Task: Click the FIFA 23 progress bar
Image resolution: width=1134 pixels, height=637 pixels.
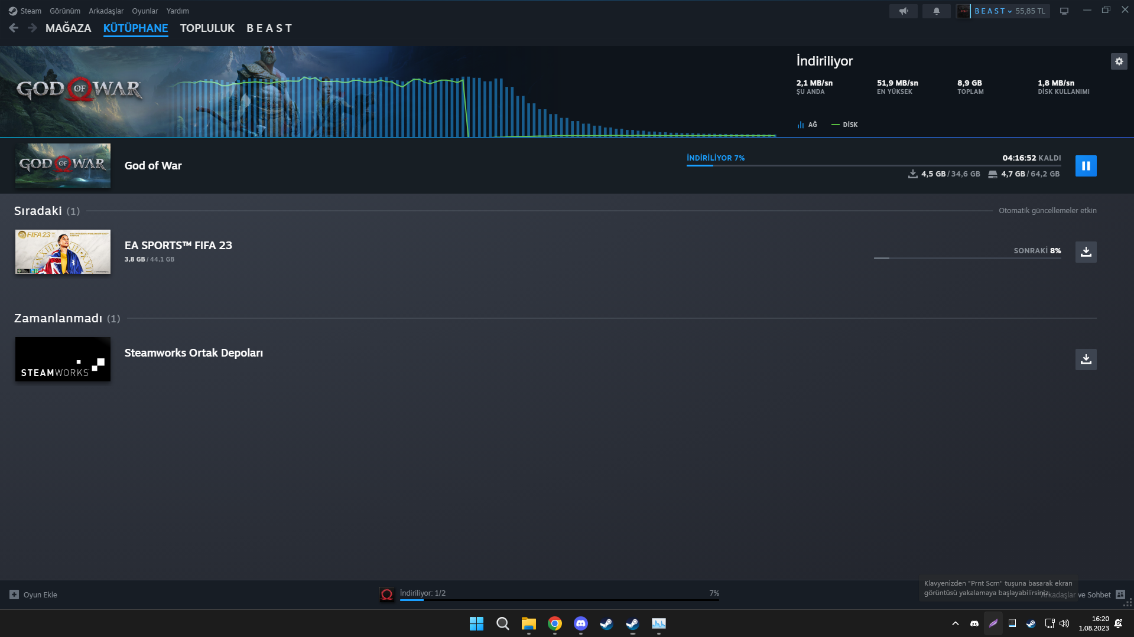Action: 967,259
